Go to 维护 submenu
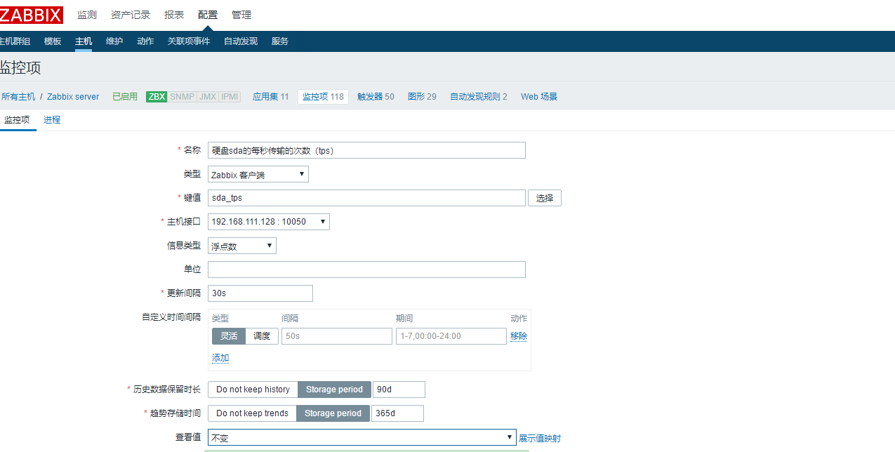This screenshot has width=895, height=452. pyautogui.click(x=114, y=41)
